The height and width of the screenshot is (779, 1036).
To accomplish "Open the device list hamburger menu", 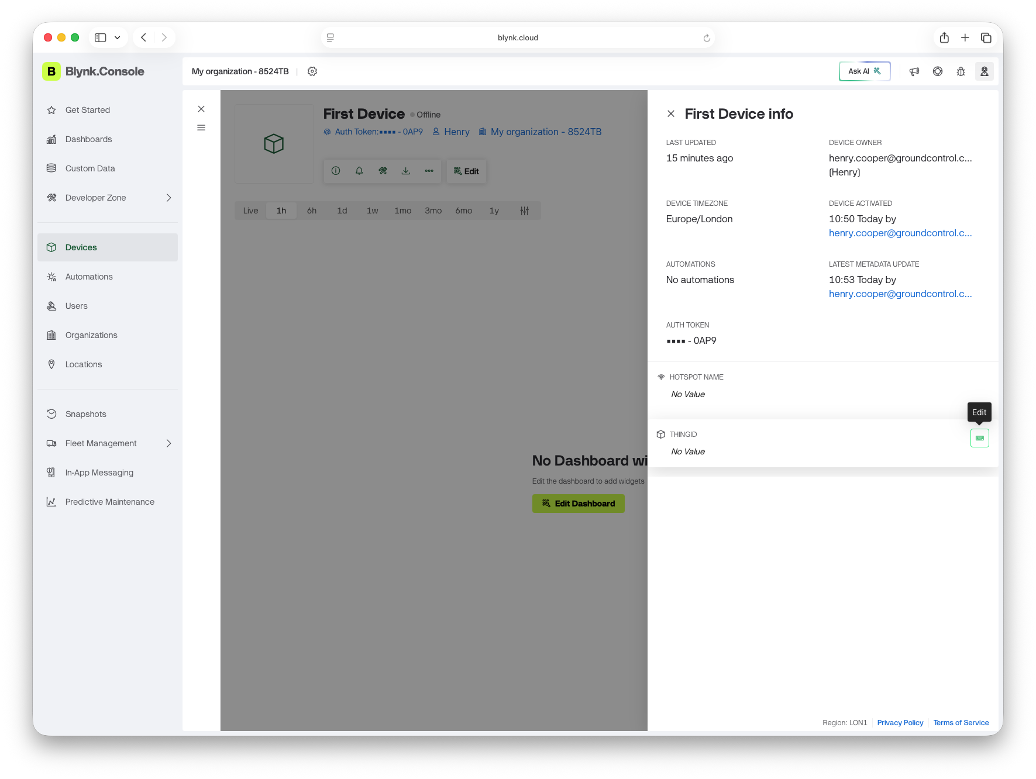I will (201, 127).
